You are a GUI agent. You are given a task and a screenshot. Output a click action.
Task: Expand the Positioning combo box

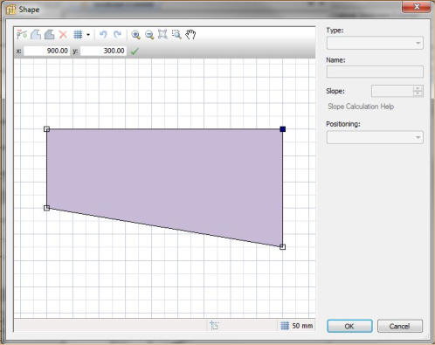[x=375, y=137]
